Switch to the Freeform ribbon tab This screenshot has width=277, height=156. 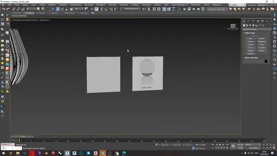(x=42, y=13)
